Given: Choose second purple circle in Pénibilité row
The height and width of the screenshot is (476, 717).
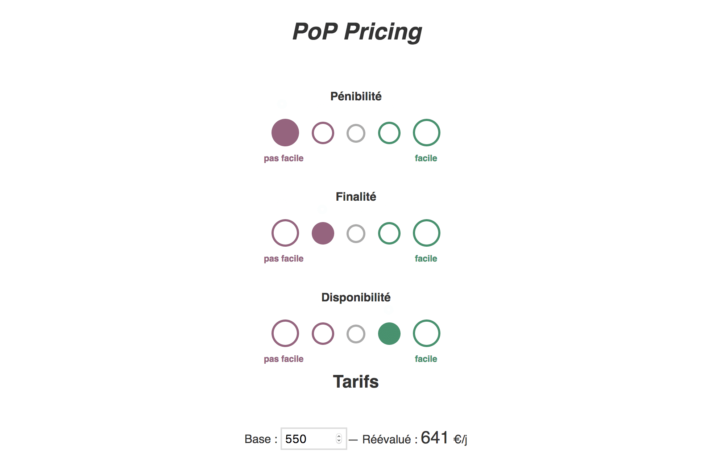Looking at the screenshot, I should pos(323,133).
